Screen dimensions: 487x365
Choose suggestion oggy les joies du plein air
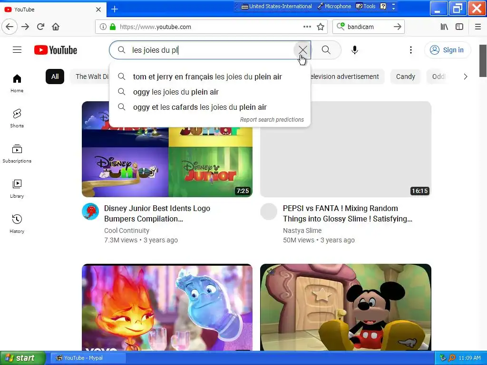[210, 92]
